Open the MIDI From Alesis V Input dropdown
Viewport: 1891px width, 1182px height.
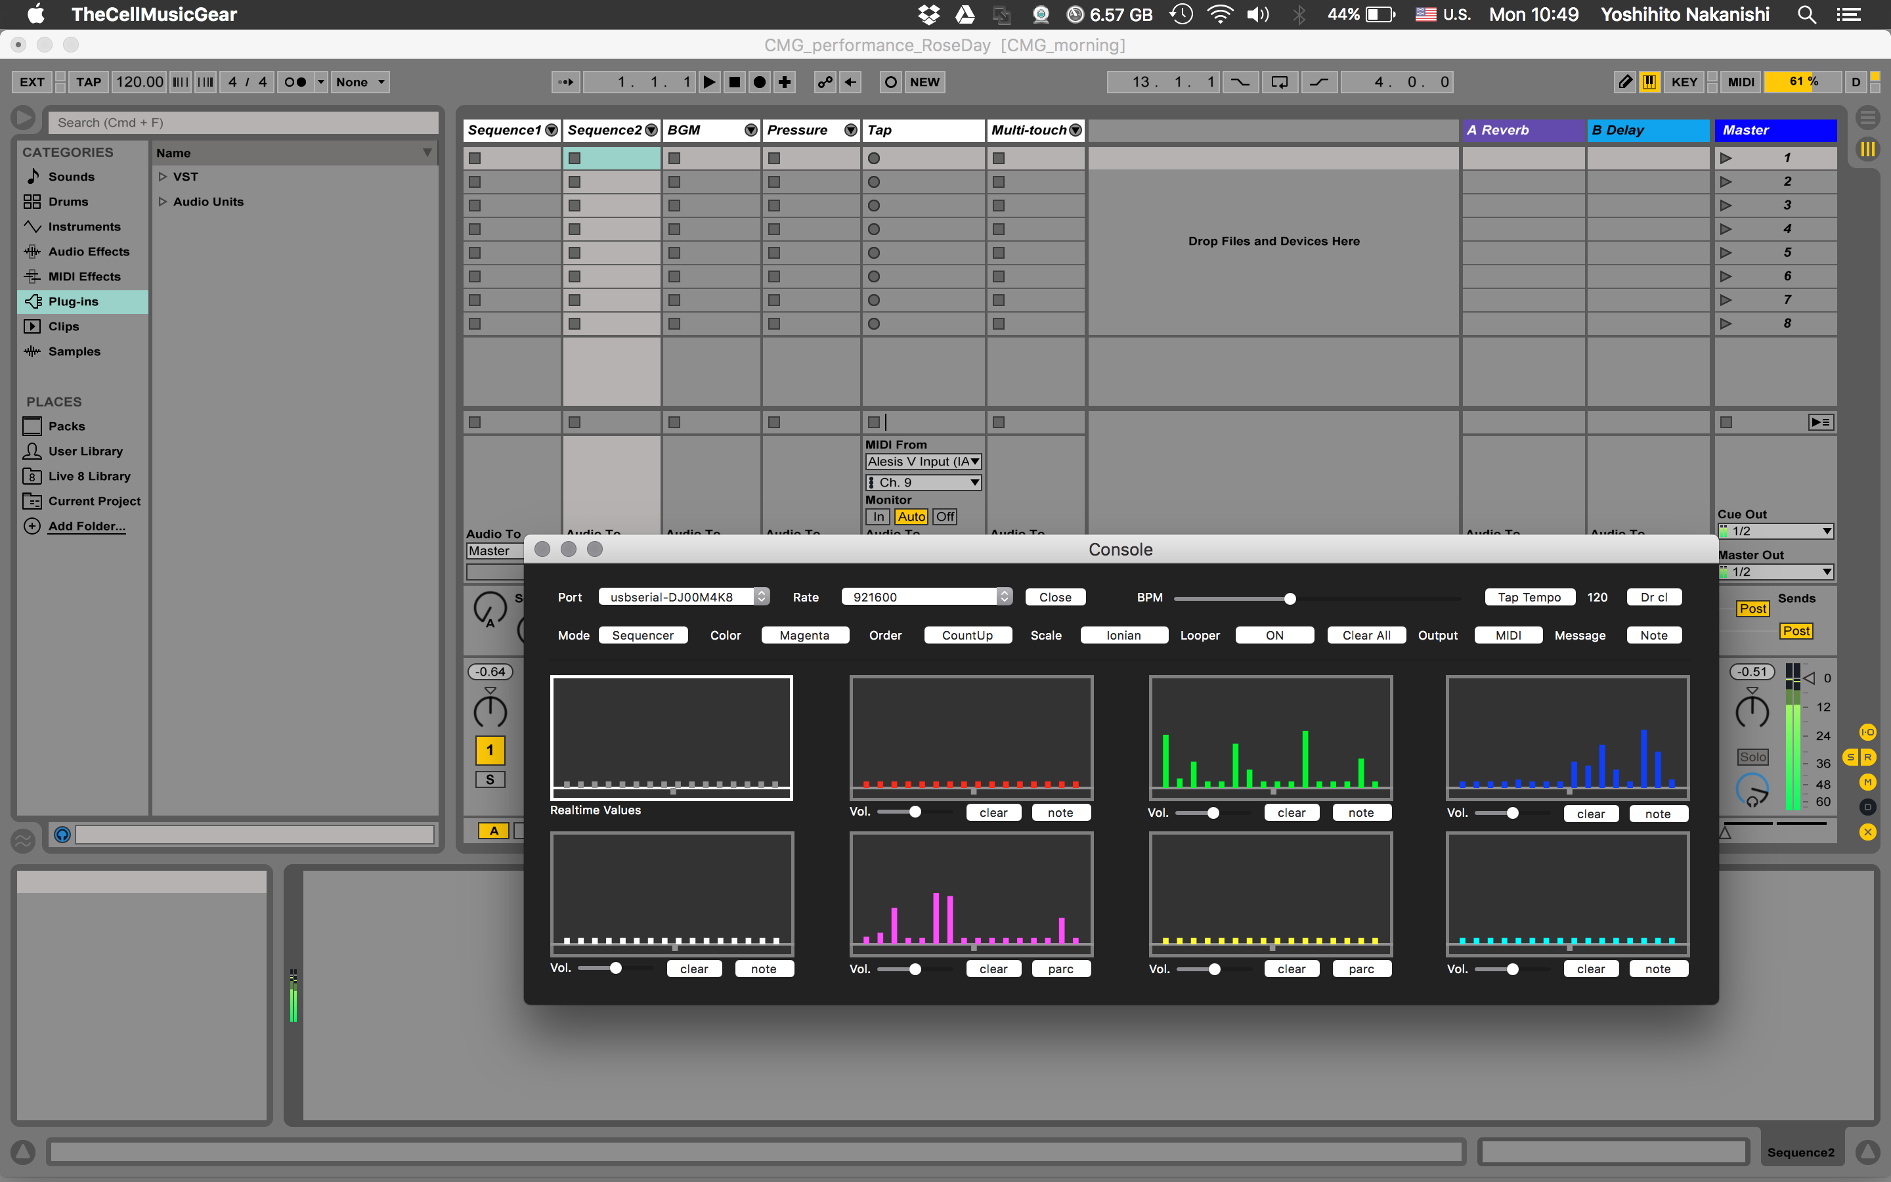coord(923,462)
